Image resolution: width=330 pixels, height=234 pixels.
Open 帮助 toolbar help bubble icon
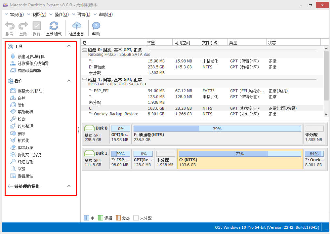pos(96,26)
